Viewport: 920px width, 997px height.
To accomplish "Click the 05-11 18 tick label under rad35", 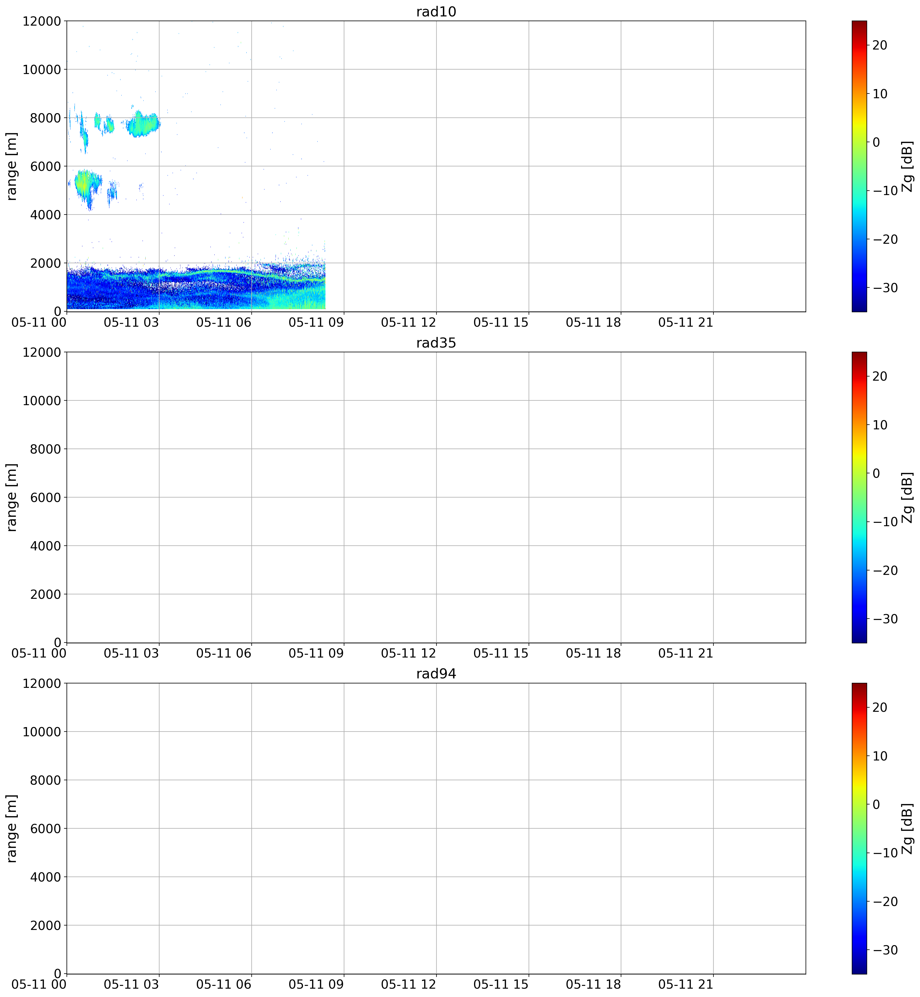I will point(593,654).
